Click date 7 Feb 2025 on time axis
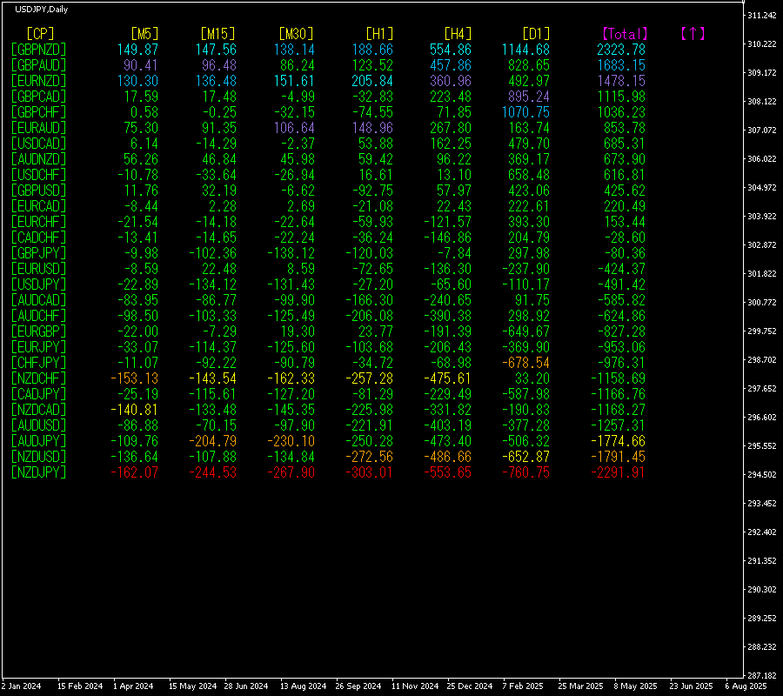783x696 pixels. pos(522,686)
